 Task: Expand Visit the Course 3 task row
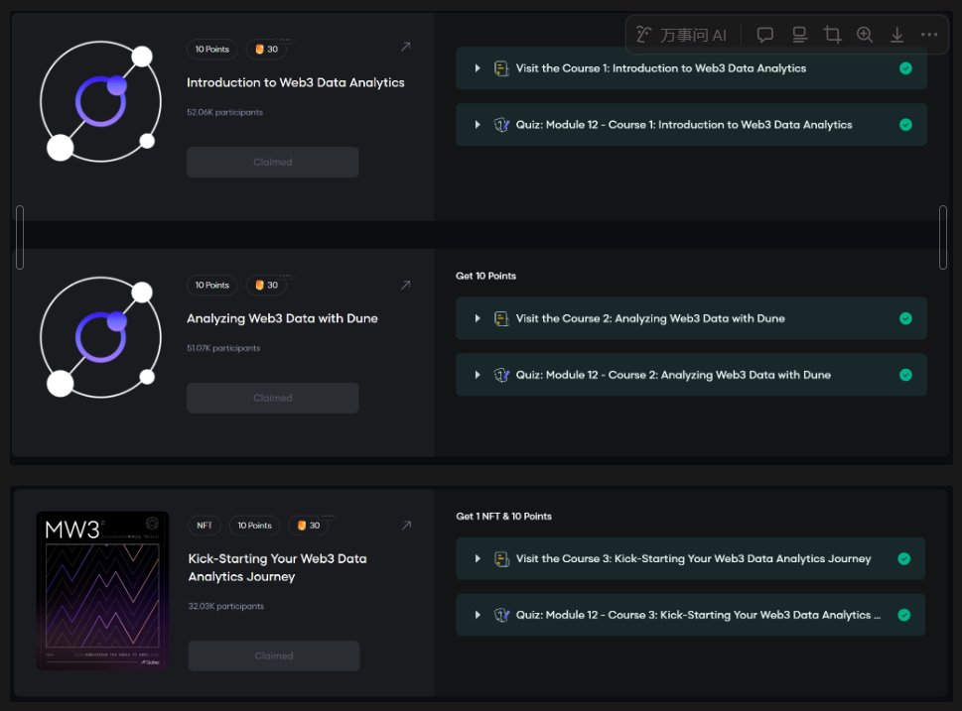pos(478,558)
